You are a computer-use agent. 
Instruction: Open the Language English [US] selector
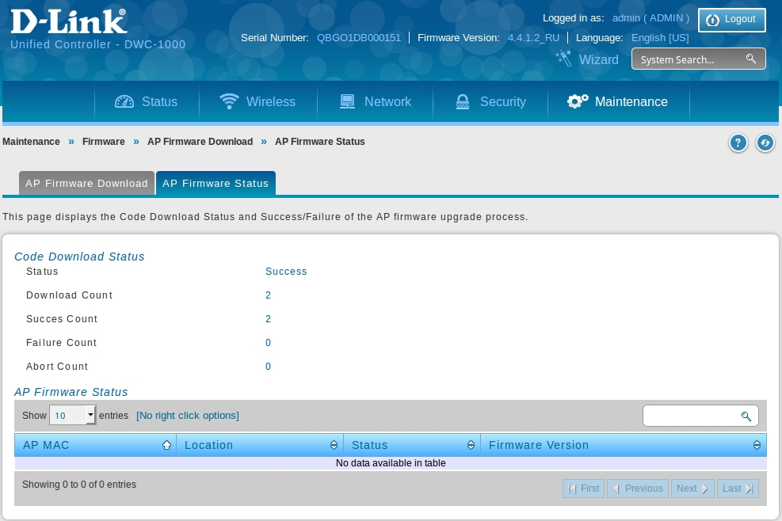pyautogui.click(x=659, y=38)
